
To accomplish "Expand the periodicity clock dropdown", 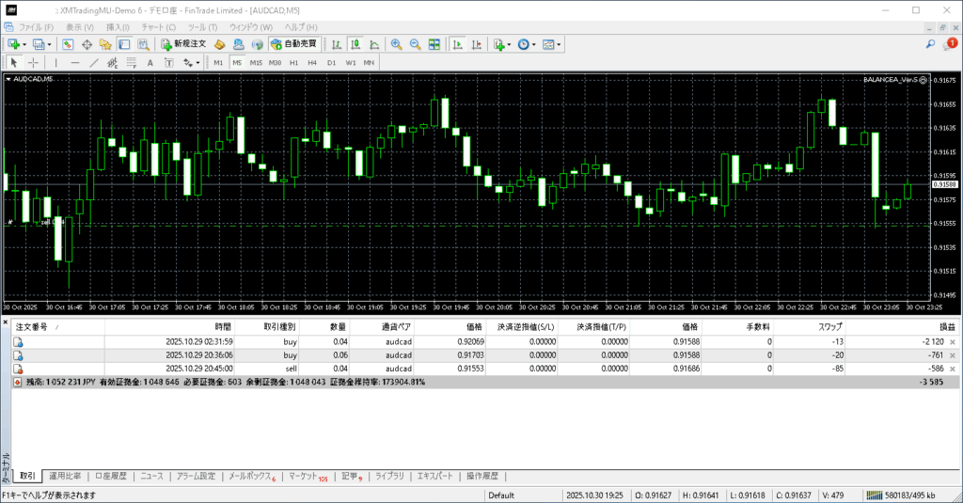I will [x=535, y=44].
